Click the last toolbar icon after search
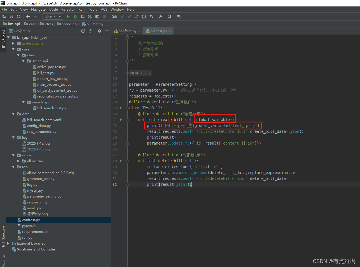 tap(179, 17)
